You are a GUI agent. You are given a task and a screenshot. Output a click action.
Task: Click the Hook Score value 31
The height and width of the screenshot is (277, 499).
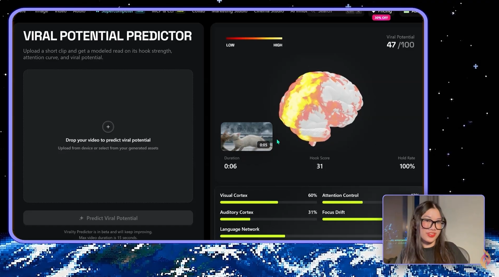pyautogui.click(x=319, y=166)
